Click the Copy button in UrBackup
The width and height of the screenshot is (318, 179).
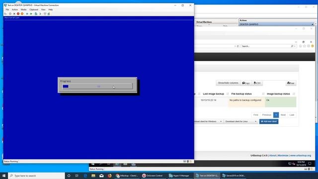pos(246,83)
